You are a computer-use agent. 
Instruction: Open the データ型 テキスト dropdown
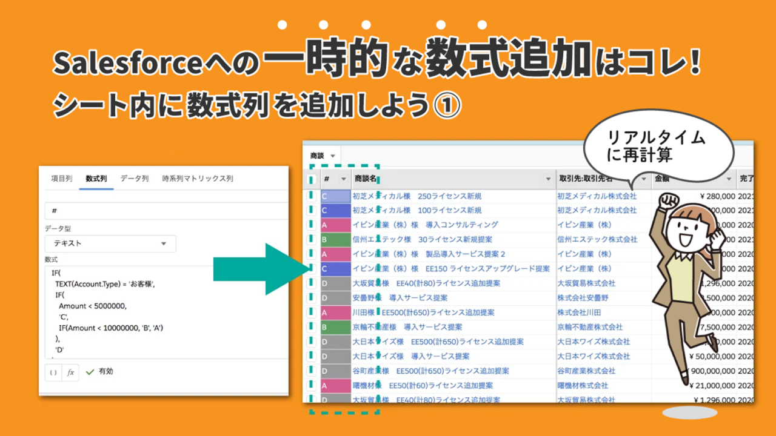110,243
